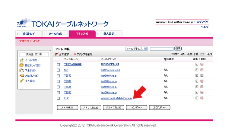Click delete icon for TEST-GROUP row
Image resolution: width=230 pixels, height=132 pixels.
click(202, 64)
